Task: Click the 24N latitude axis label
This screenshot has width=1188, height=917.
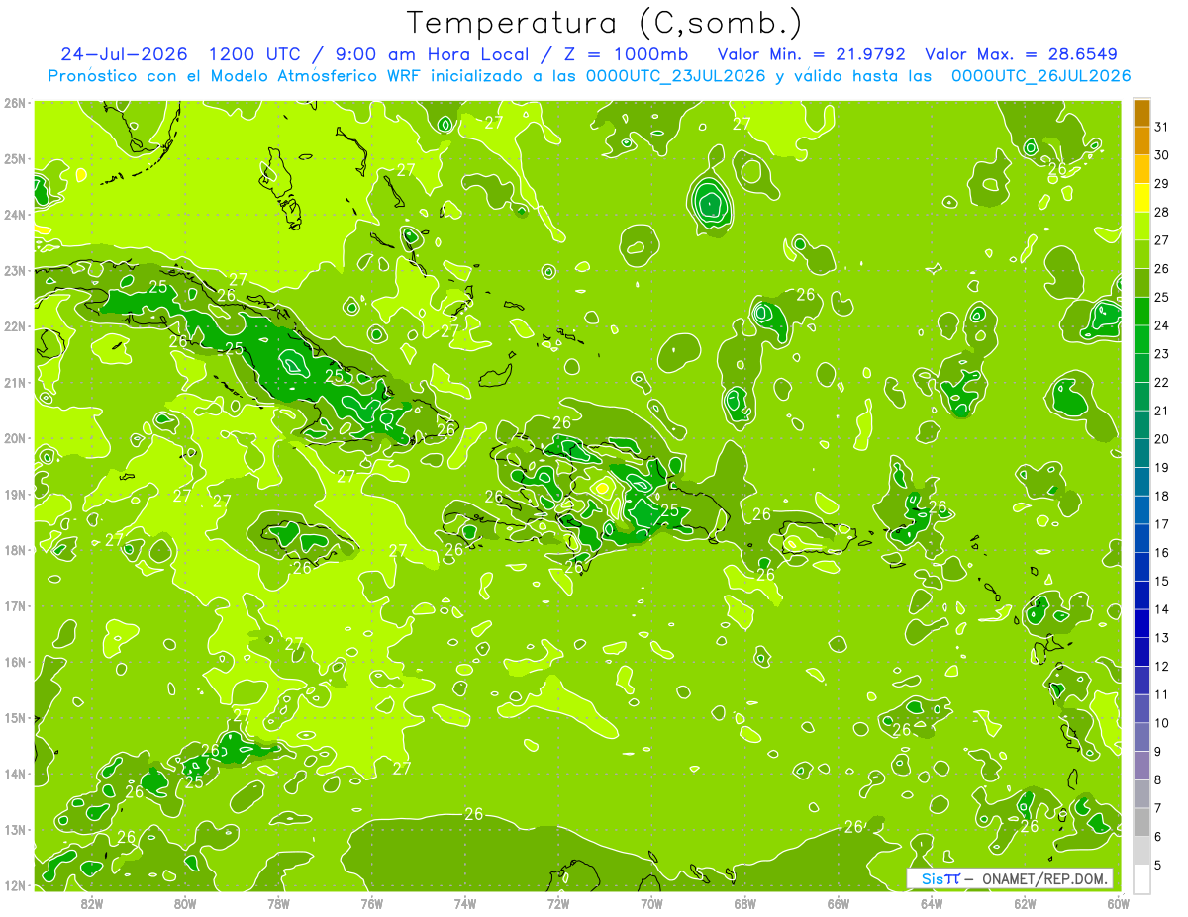Action: click(x=15, y=215)
